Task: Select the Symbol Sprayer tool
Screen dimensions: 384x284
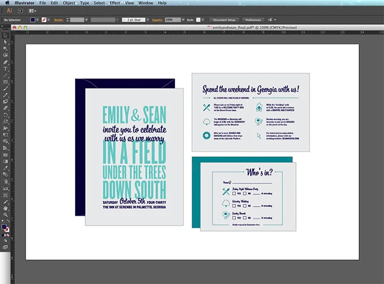Action: pyautogui.click(x=6, y=182)
